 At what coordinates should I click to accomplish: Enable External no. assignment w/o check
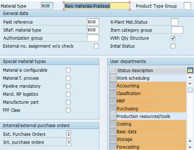click(x=96, y=46)
